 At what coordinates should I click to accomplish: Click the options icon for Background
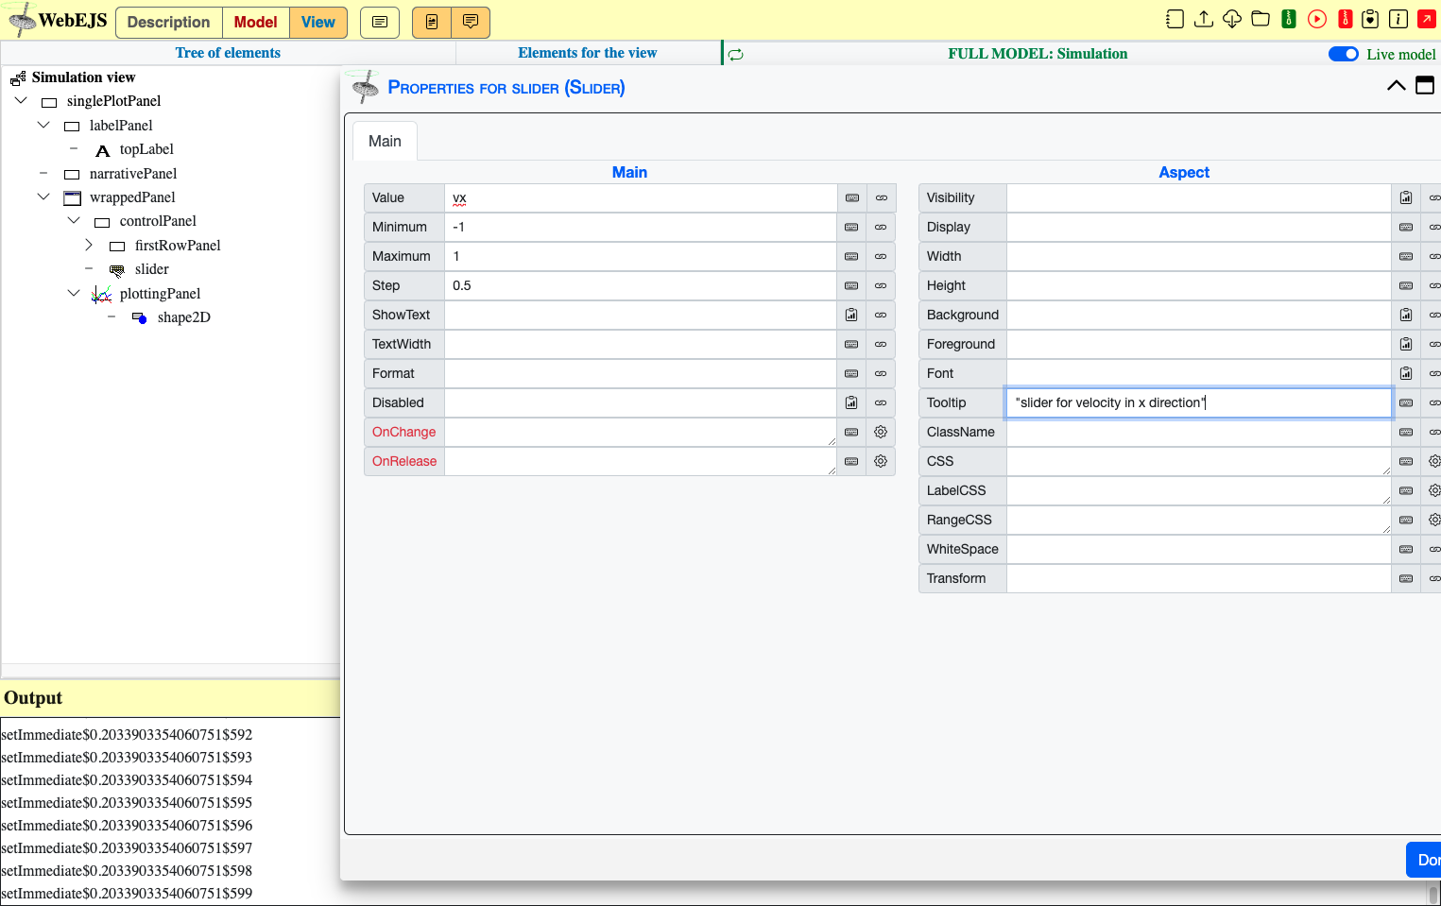[1406, 316]
